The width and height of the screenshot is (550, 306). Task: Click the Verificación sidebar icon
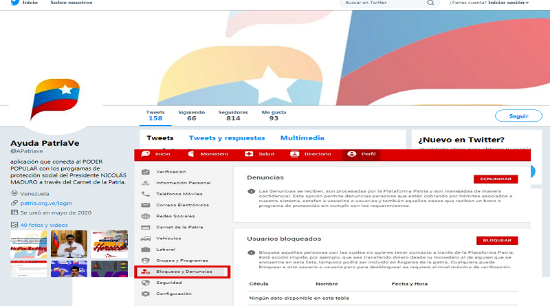click(146, 172)
